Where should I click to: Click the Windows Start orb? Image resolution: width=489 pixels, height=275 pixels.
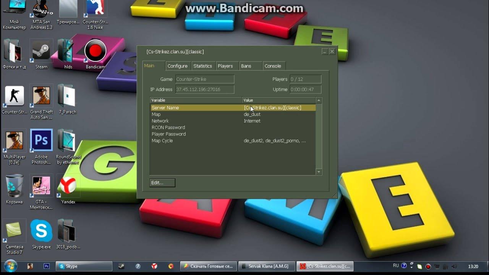point(10,266)
